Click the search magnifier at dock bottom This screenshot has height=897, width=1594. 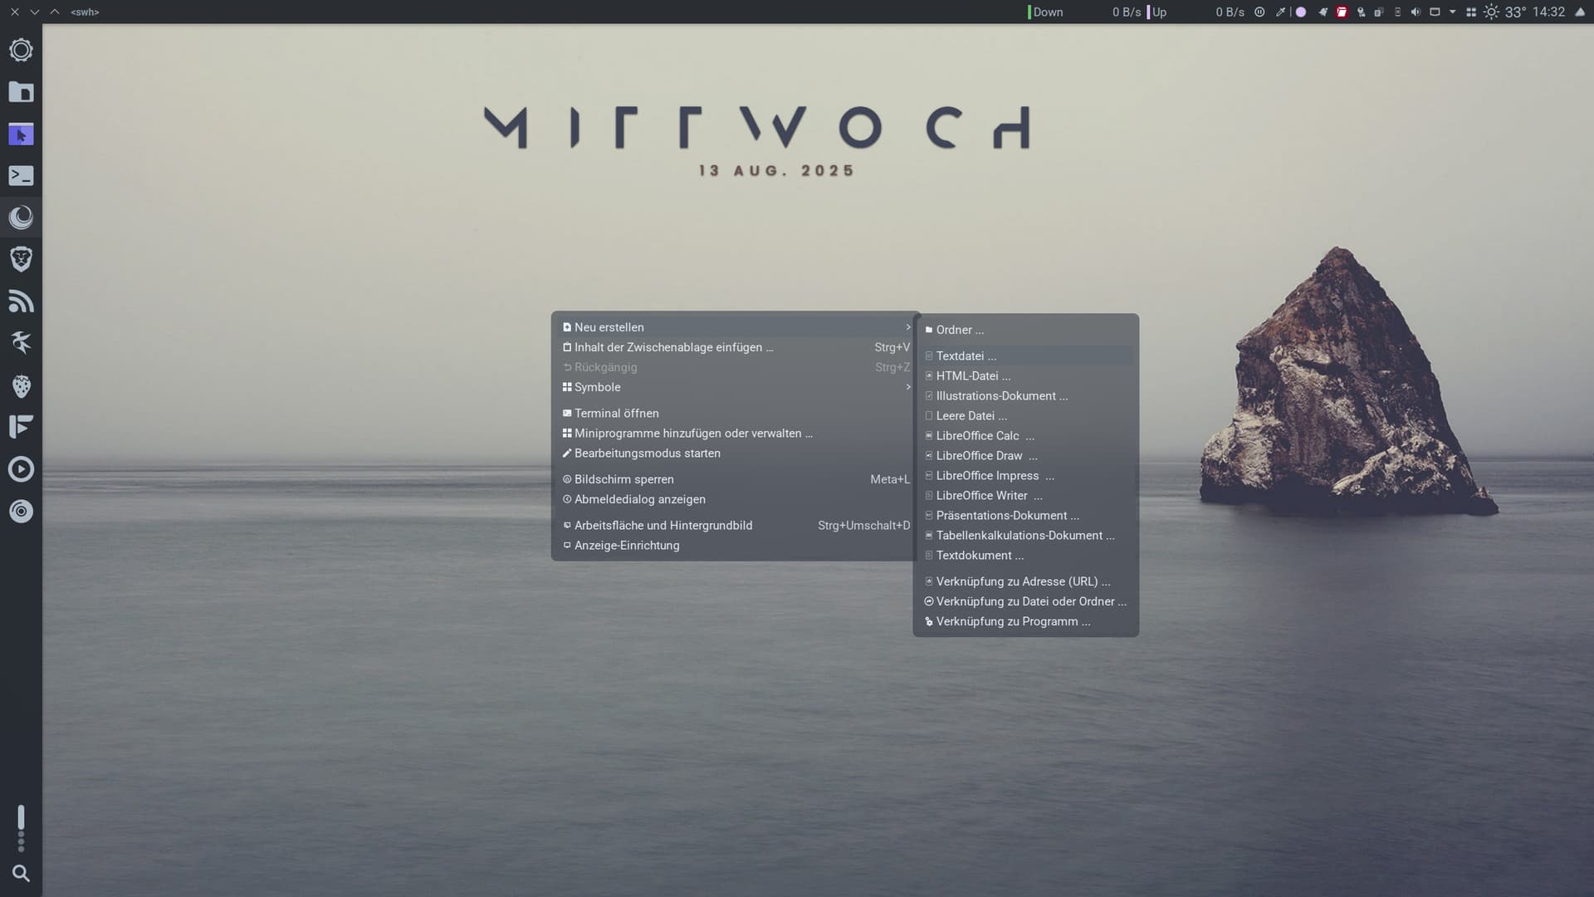click(x=21, y=873)
